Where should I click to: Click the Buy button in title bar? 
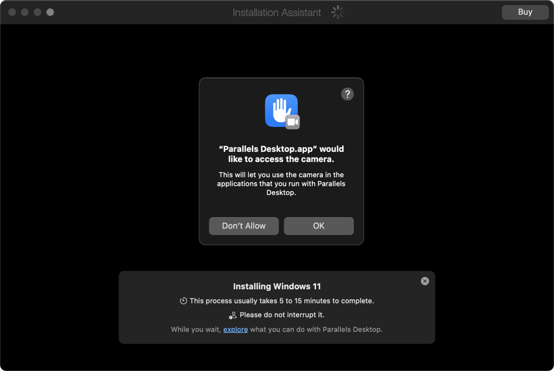[x=525, y=12]
